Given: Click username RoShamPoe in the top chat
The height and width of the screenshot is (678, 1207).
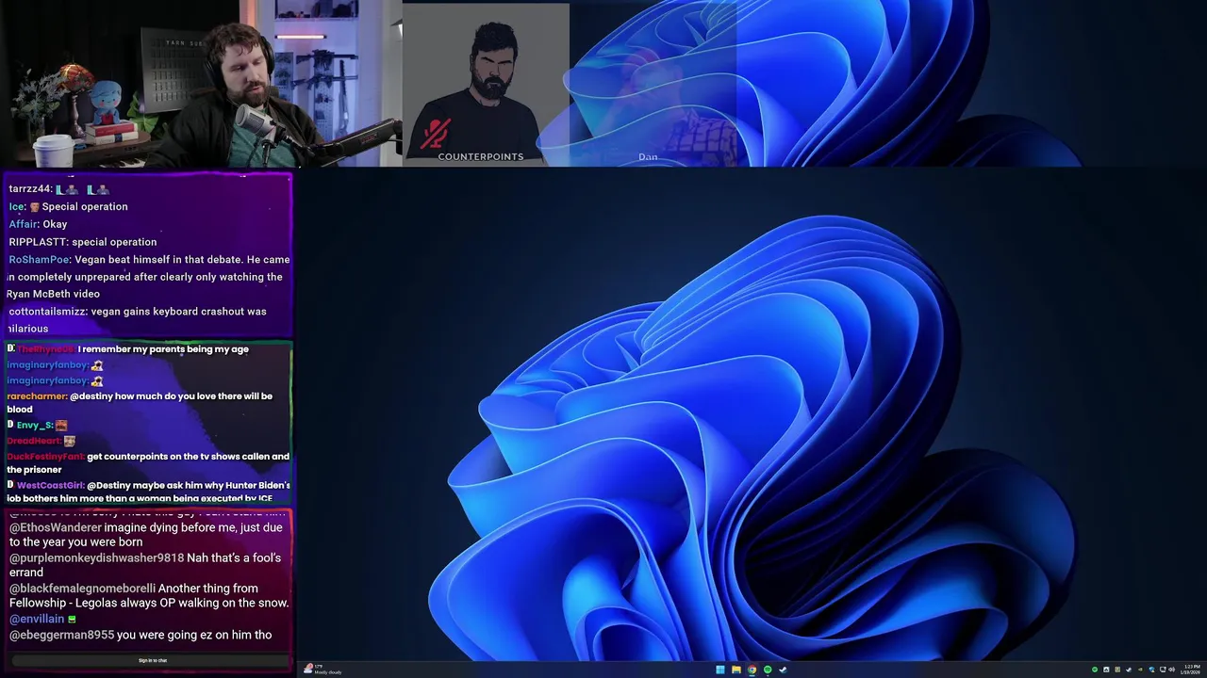Looking at the screenshot, I should point(40,260).
